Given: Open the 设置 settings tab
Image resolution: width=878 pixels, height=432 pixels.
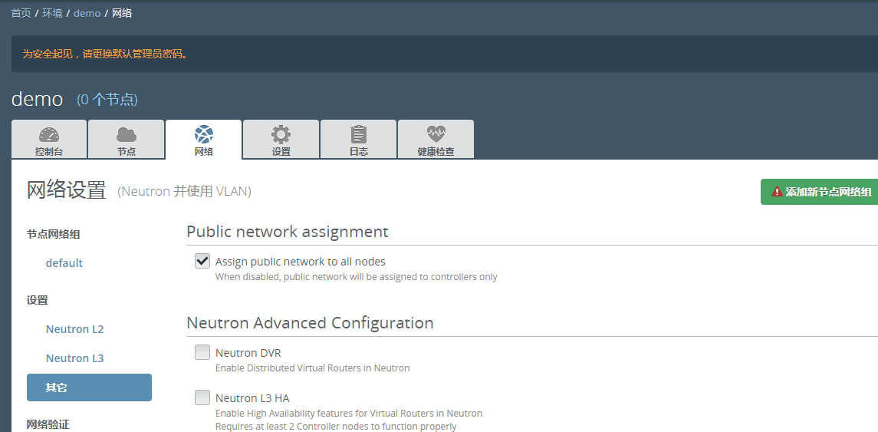Looking at the screenshot, I should (x=281, y=140).
